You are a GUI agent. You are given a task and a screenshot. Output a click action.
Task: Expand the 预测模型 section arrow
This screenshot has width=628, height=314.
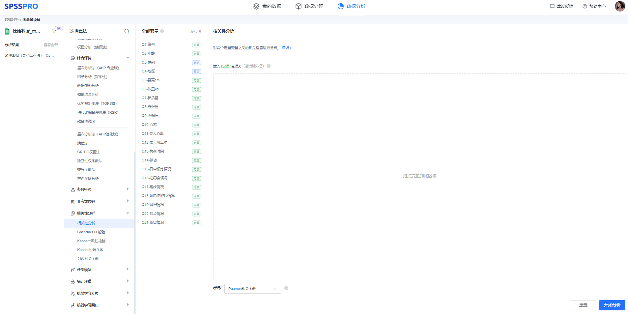[x=128, y=269]
